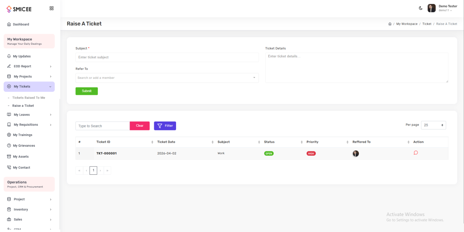Click the My Tickets target icon
Image resolution: width=464 pixels, height=232 pixels.
click(9, 87)
